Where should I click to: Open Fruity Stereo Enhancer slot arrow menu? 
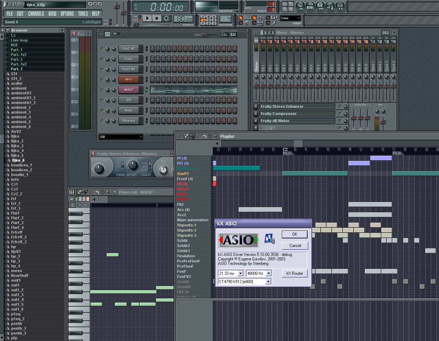(x=256, y=106)
